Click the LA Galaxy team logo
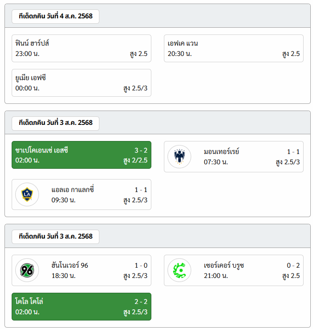This screenshot has width=313, height=329. tap(27, 195)
